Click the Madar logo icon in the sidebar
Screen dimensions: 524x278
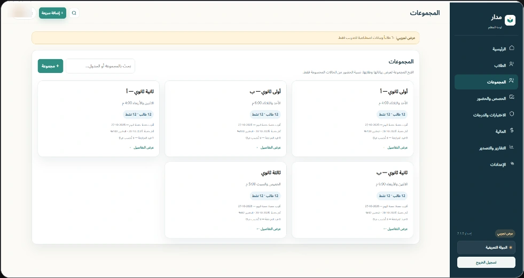(510, 20)
